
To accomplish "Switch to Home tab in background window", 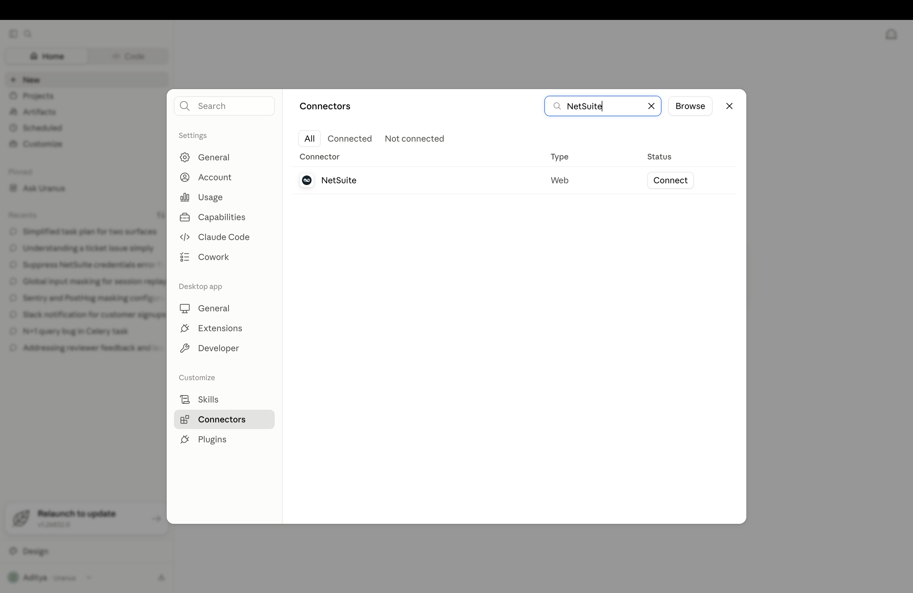I will coord(47,56).
